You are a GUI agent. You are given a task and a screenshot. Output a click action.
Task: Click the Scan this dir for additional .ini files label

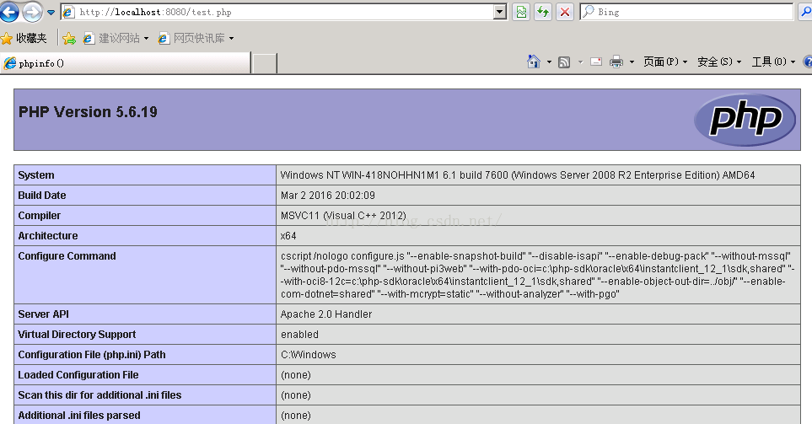point(99,395)
